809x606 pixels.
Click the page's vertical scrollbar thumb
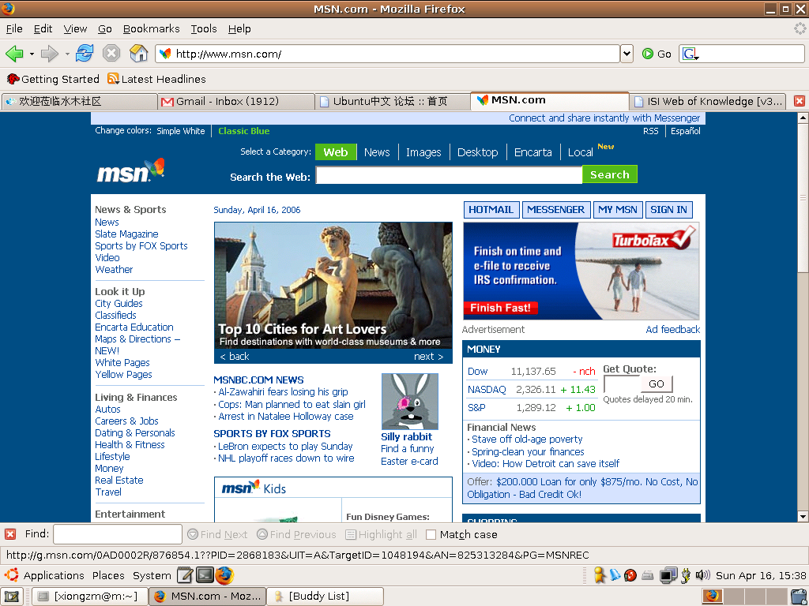pyautogui.click(x=803, y=196)
